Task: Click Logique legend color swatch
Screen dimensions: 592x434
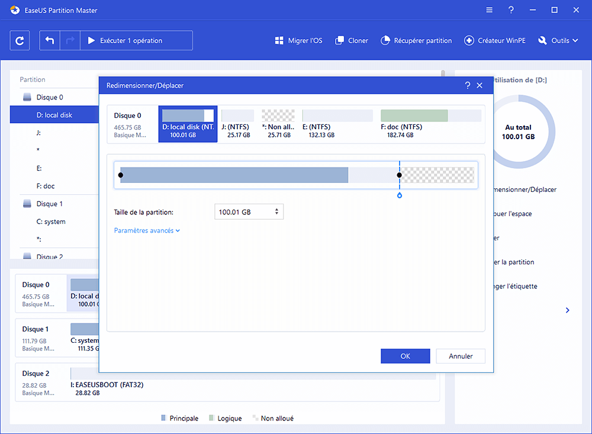Action: pyautogui.click(x=211, y=418)
